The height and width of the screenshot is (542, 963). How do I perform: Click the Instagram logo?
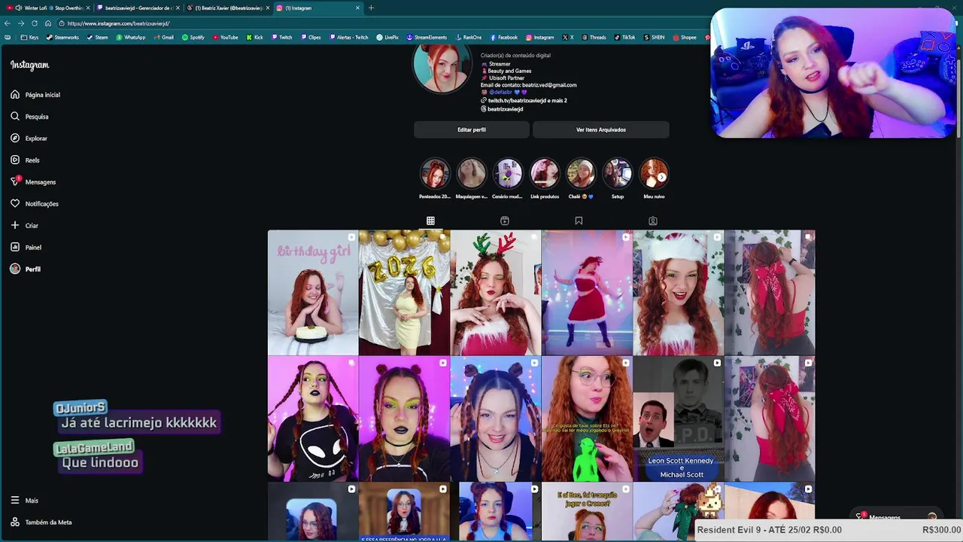(x=29, y=65)
